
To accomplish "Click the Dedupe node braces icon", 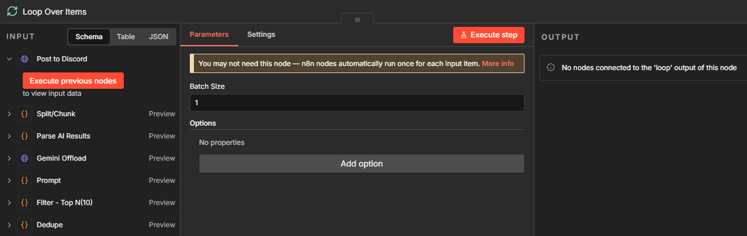I will pos(25,225).
